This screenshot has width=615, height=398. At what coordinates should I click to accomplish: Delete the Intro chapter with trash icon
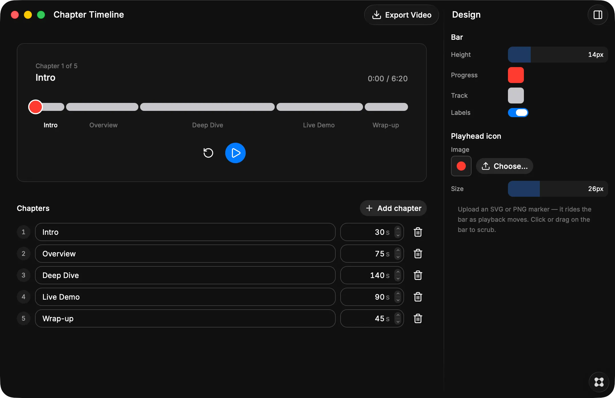coord(418,232)
